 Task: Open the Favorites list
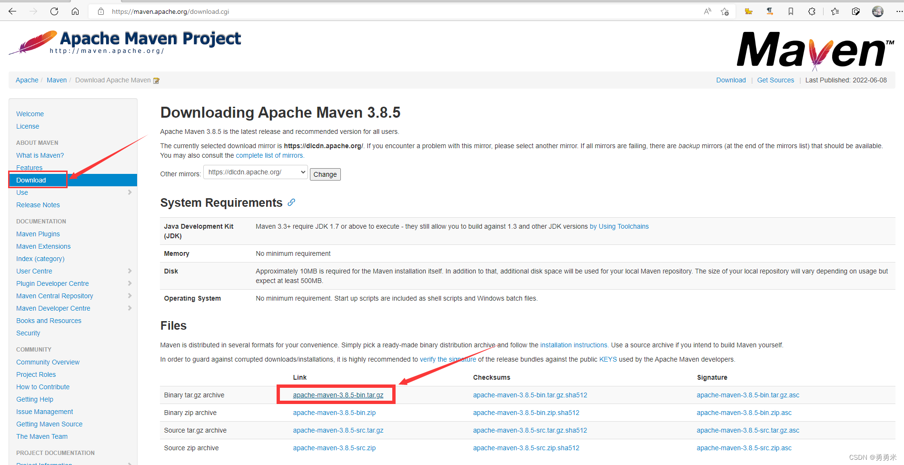(835, 11)
